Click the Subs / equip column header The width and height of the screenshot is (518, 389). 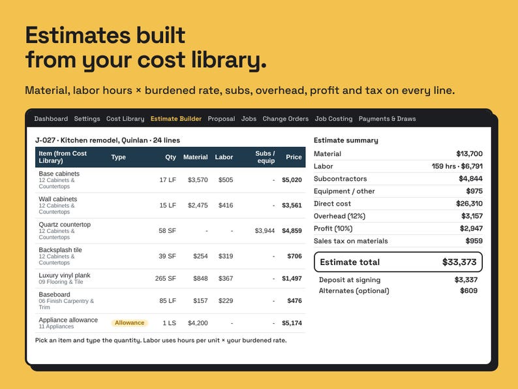click(x=265, y=157)
